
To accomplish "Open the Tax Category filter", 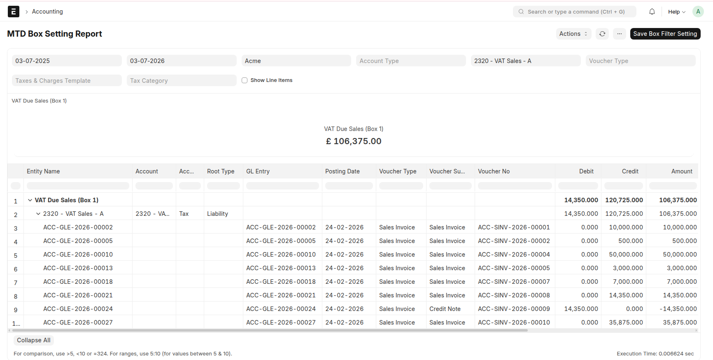I will (x=182, y=80).
